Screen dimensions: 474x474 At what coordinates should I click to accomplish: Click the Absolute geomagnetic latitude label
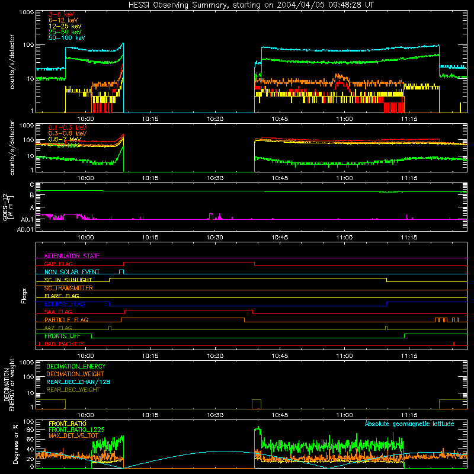pyautogui.click(x=409, y=424)
